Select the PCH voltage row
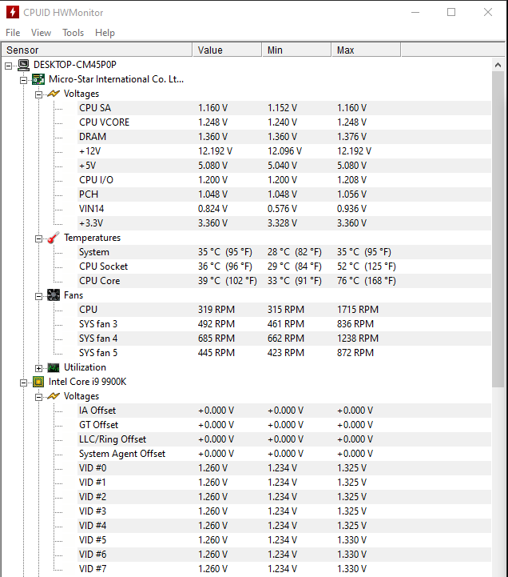Viewport: 508px width, 577px height. pos(284,194)
